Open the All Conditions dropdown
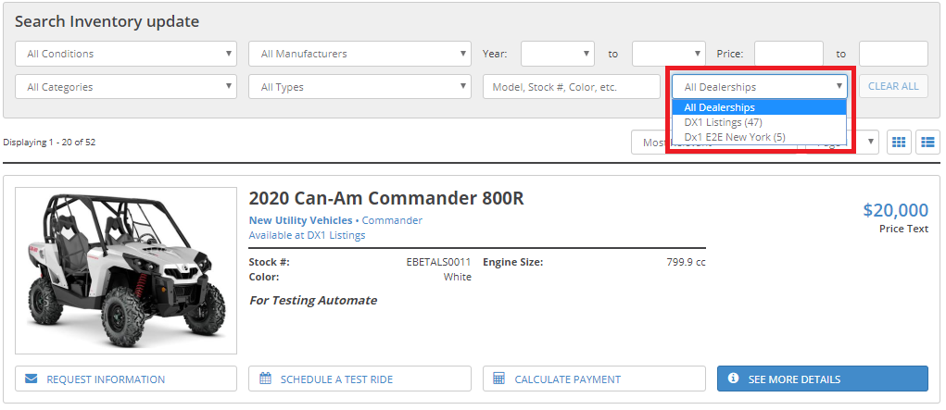946x410 pixels. pos(126,54)
